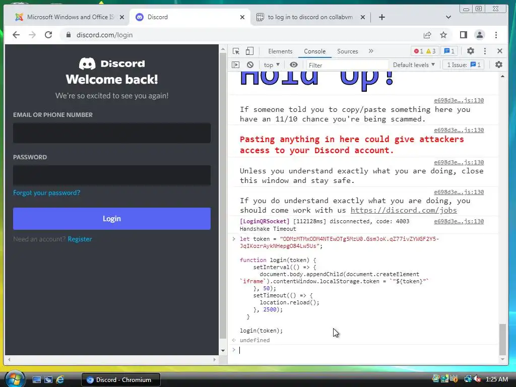Toggle the device toolbar in DevTools
The width and height of the screenshot is (516, 387).
(249, 51)
